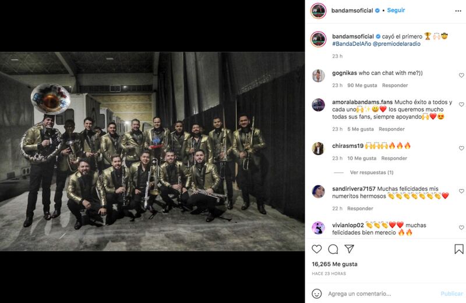Open bandamsoficial header profile avatar

click(318, 11)
